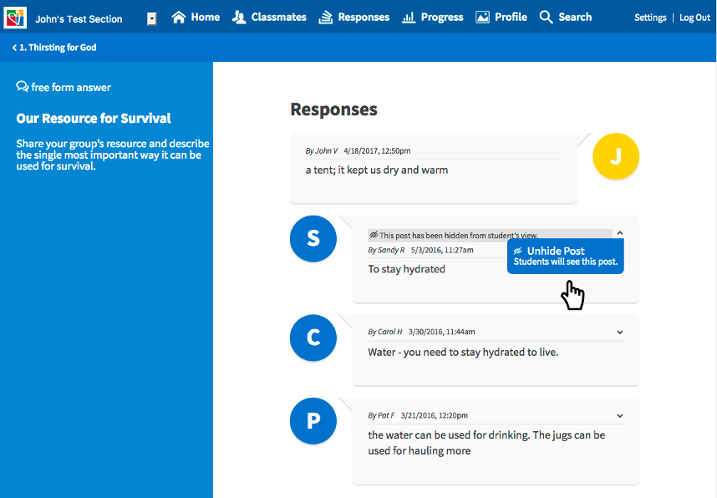Click Pat F's P avatar

(313, 421)
